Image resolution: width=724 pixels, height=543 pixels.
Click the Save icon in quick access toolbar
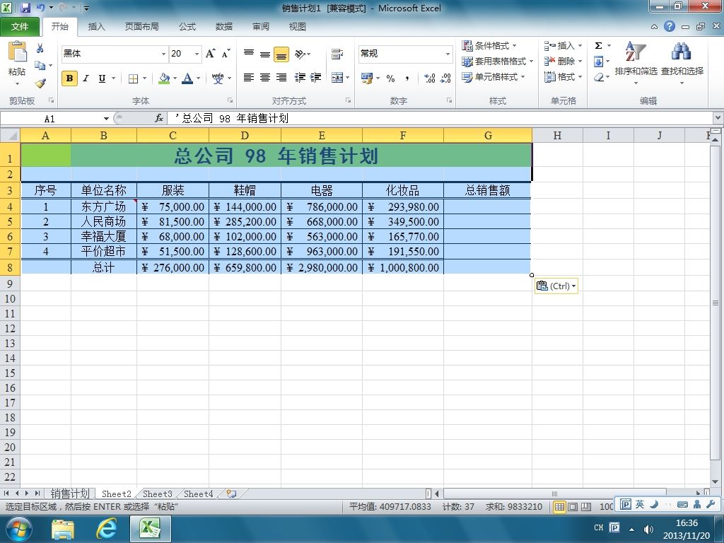[x=25, y=8]
